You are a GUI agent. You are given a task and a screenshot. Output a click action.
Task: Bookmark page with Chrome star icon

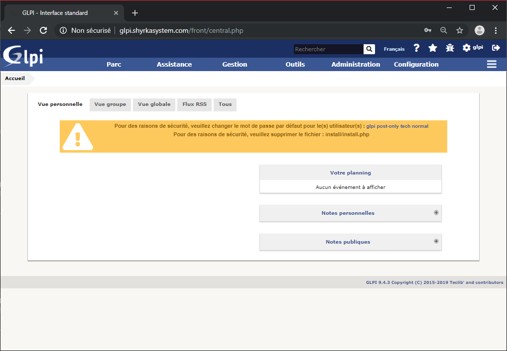tap(460, 30)
